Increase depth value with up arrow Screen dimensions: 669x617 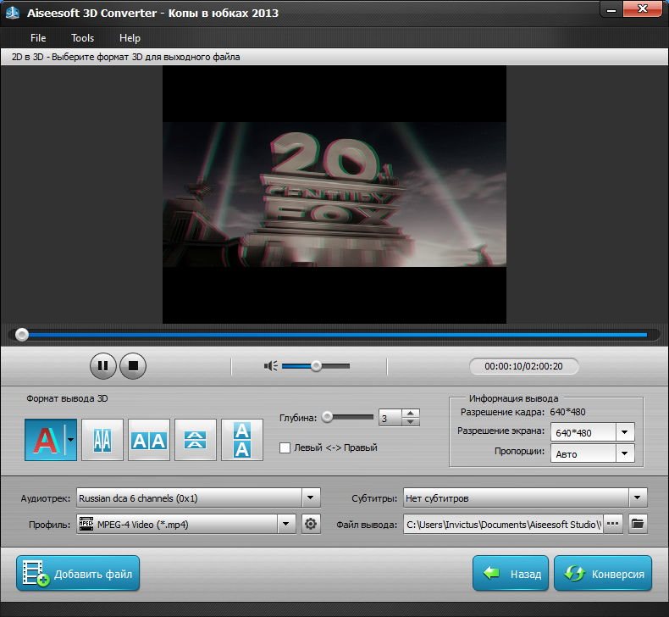coord(410,413)
